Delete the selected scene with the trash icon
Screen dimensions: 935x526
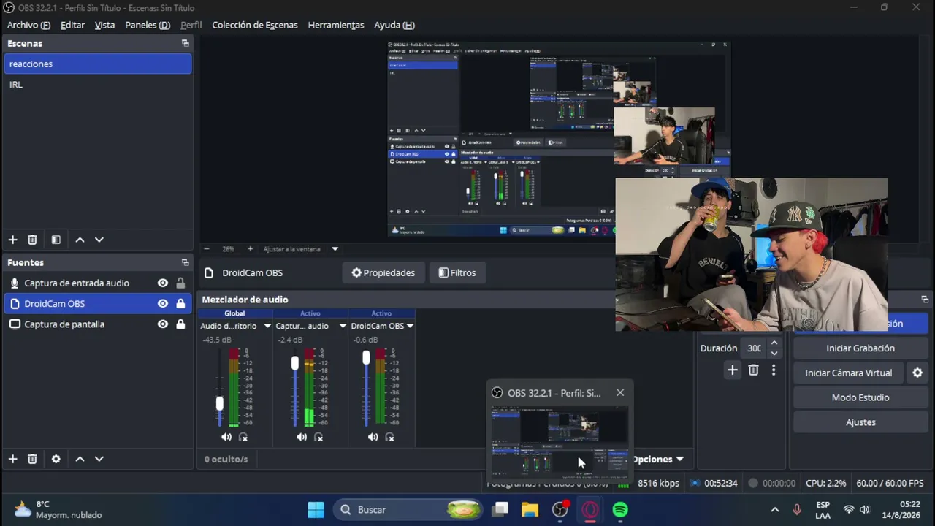pyautogui.click(x=32, y=240)
